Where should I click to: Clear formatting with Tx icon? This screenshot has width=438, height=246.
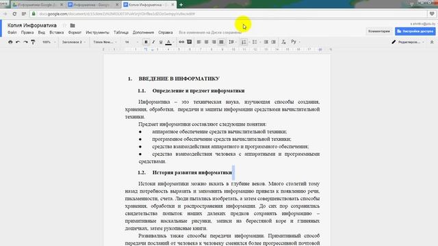pos(283,42)
